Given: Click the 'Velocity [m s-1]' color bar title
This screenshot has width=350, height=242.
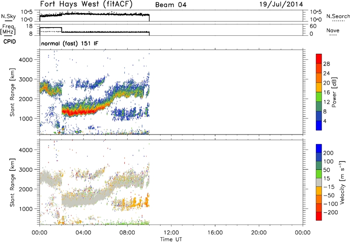Looking at the screenshot, I should [x=343, y=182].
